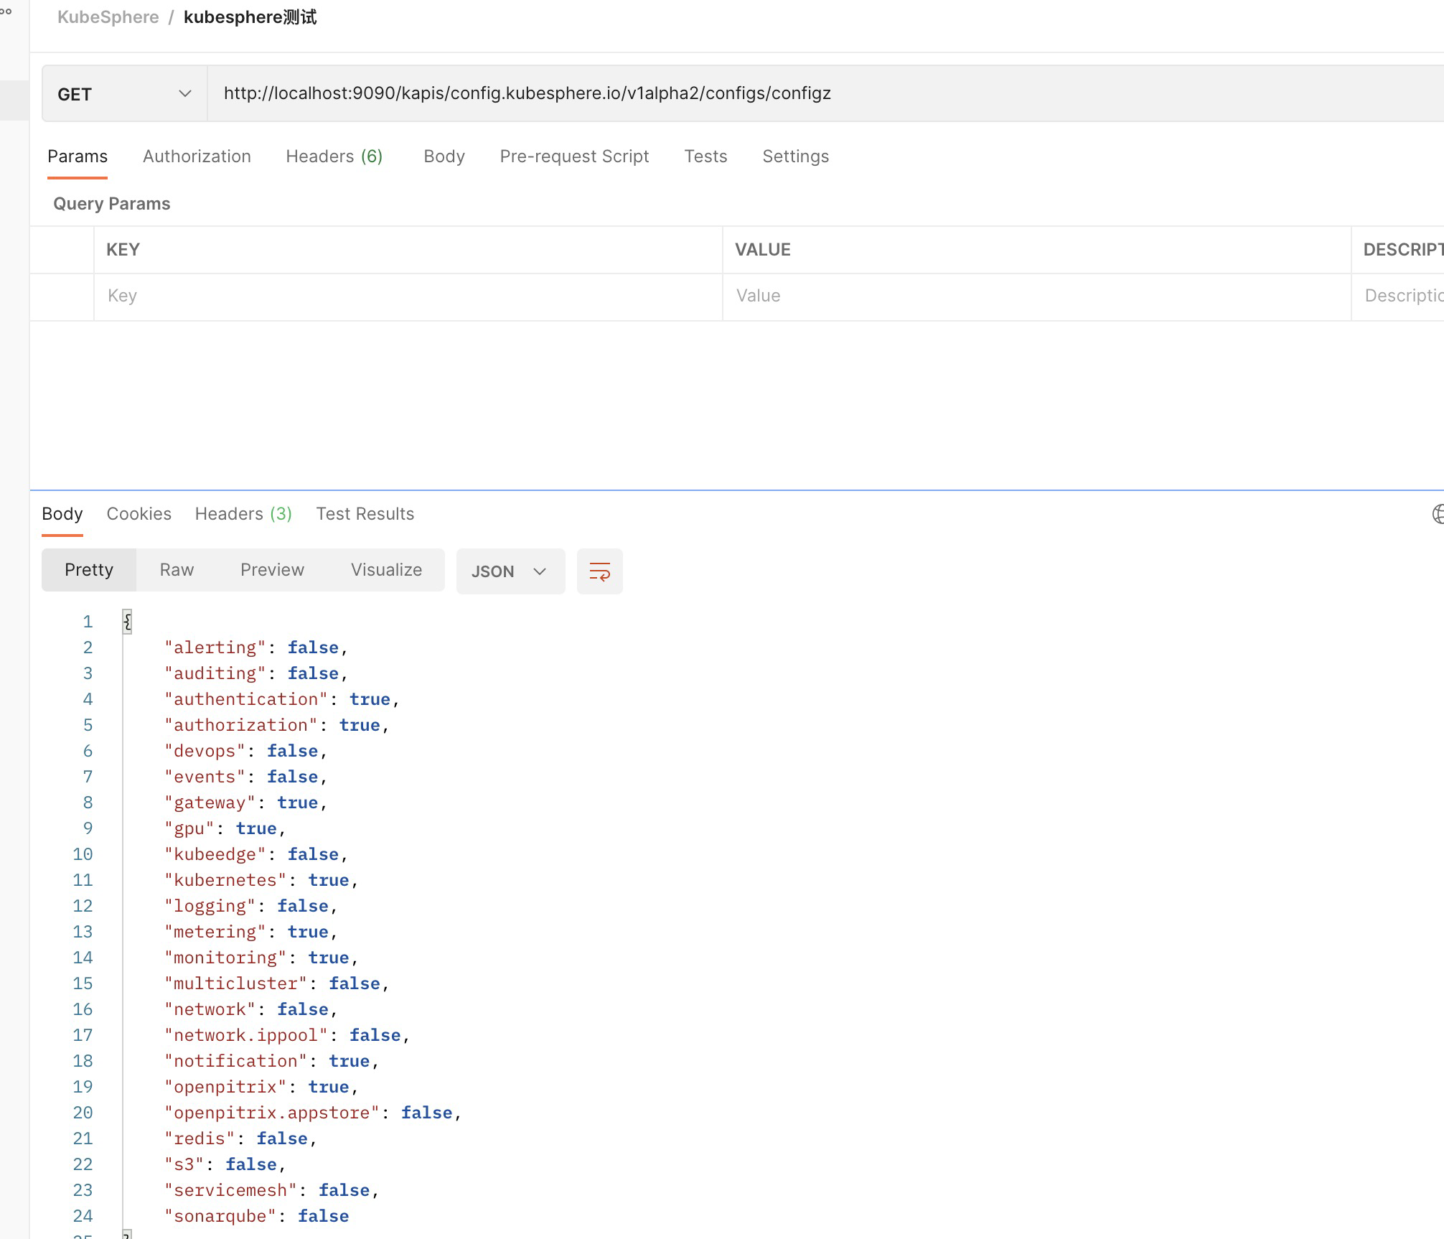This screenshot has height=1239, width=1444.
Task: Expand the JSON format dropdown
Action: [x=510, y=571]
